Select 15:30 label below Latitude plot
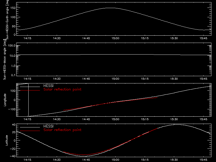Viewport: 216px width, 162px height. coord(174,160)
